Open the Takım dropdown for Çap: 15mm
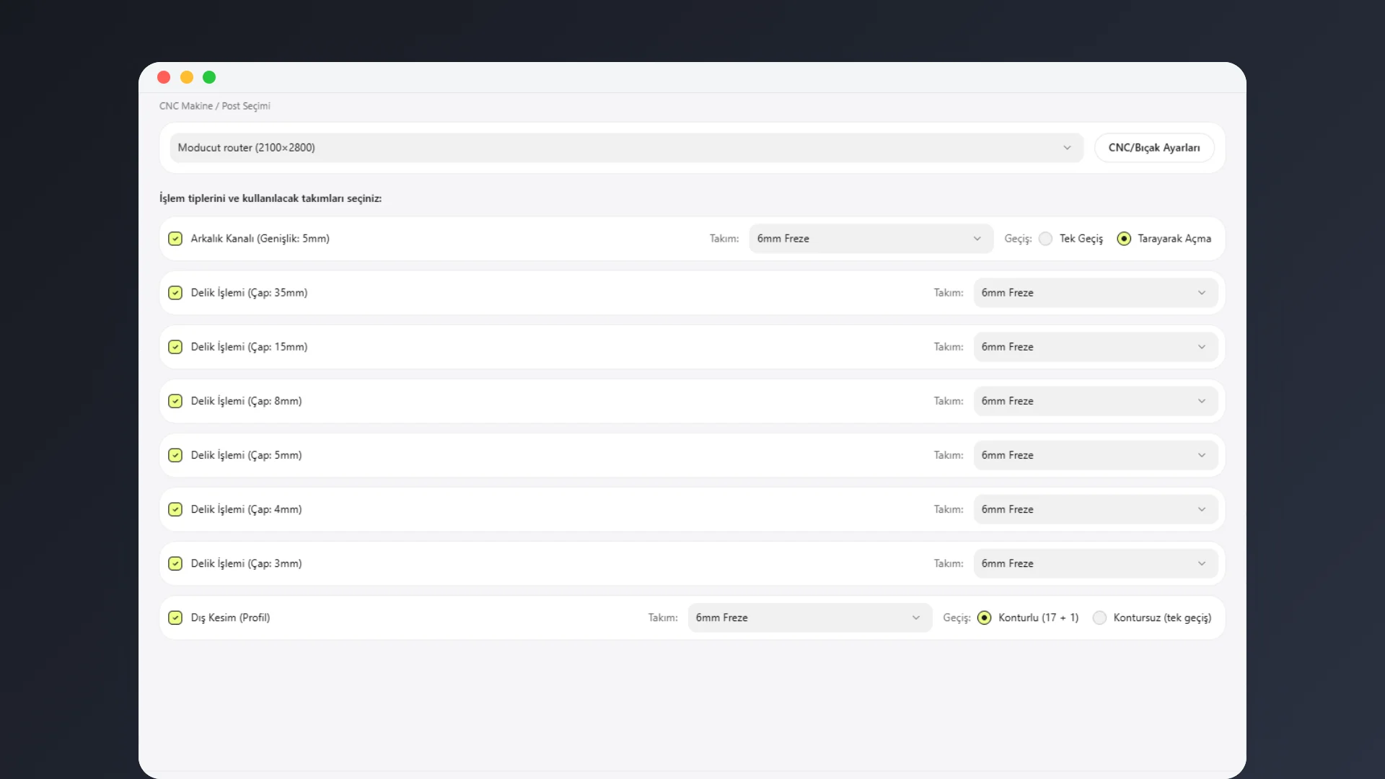The width and height of the screenshot is (1385, 779). (1096, 347)
